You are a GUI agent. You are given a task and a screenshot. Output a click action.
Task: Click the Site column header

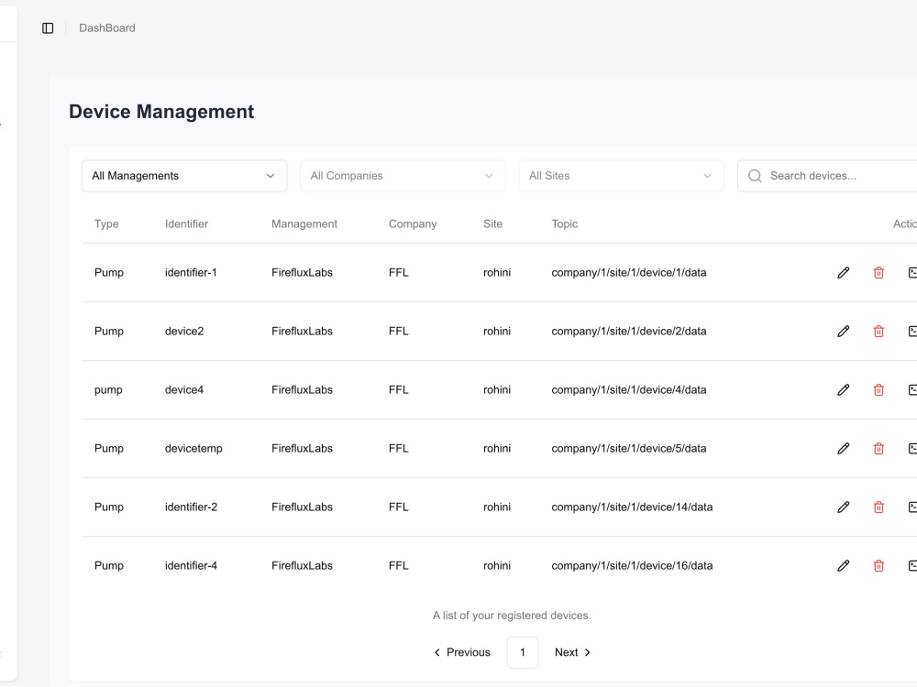[493, 224]
